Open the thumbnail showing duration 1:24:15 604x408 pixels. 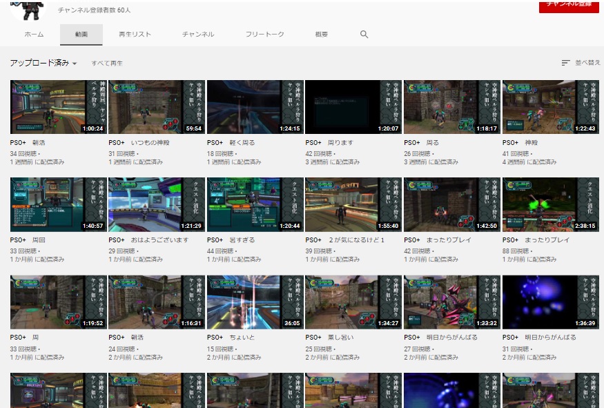tap(255, 107)
